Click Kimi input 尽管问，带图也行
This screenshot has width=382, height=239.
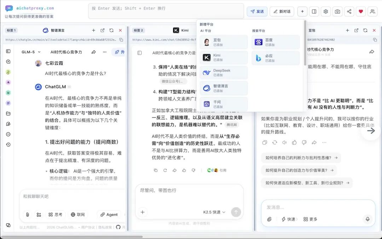point(189,190)
